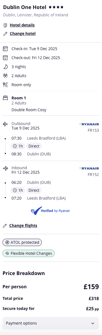Click the hotel details document icon

[x=5, y=25]
